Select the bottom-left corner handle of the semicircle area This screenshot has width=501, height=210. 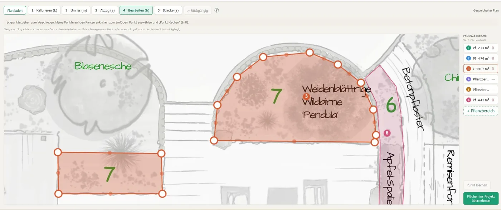coord(214,140)
